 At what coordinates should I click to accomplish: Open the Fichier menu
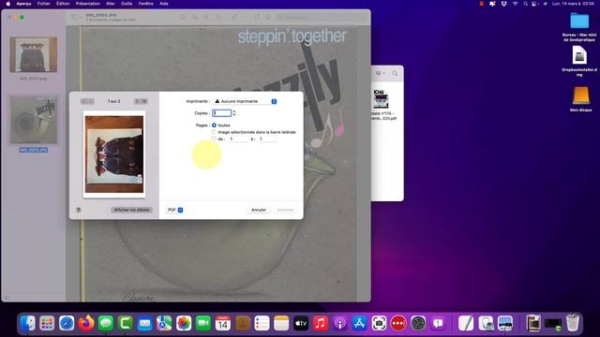[44, 4]
